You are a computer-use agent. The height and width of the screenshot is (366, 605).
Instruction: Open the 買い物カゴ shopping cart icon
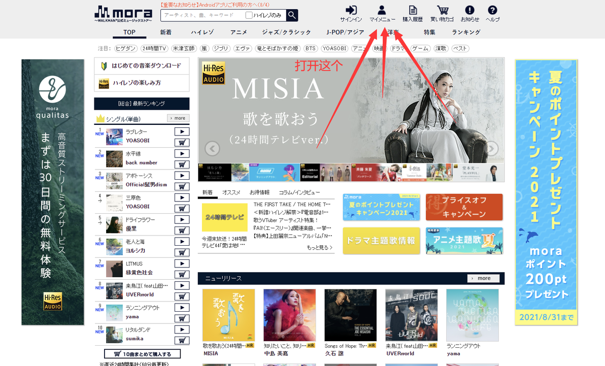pyautogui.click(x=442, y=14)
